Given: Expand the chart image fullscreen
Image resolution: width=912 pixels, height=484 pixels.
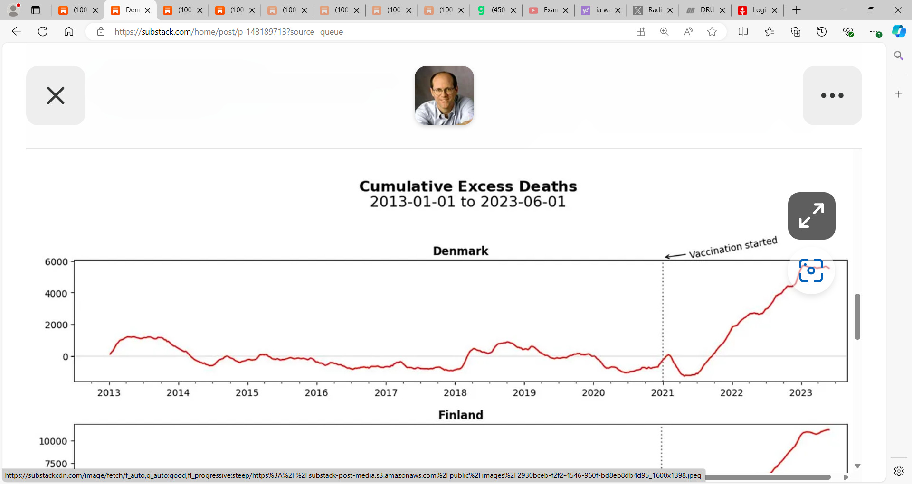Looking at the screenshot, I should click(x=811, y=216).
